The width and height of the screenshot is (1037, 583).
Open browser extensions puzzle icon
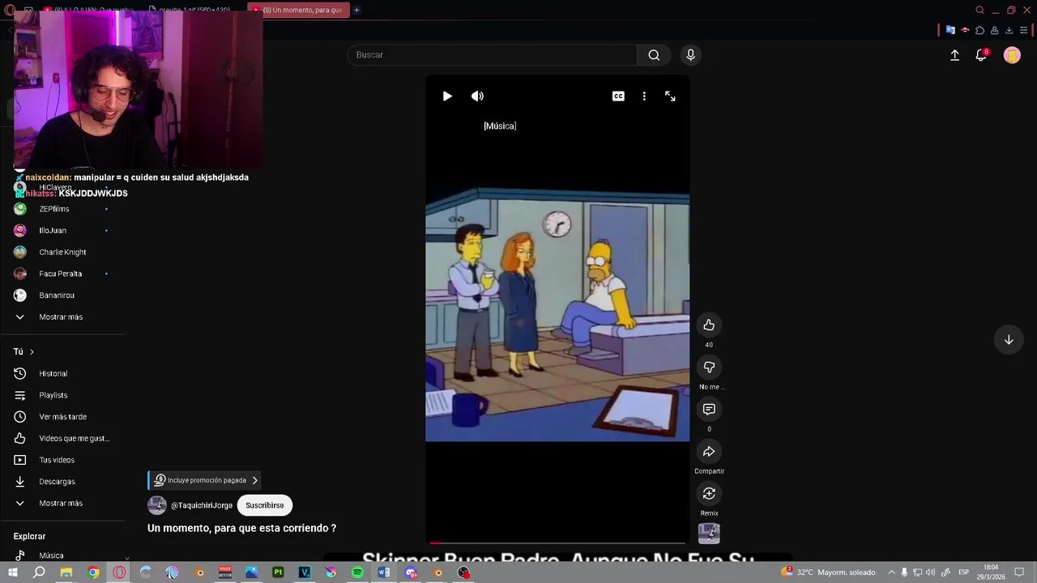(979, 30)
